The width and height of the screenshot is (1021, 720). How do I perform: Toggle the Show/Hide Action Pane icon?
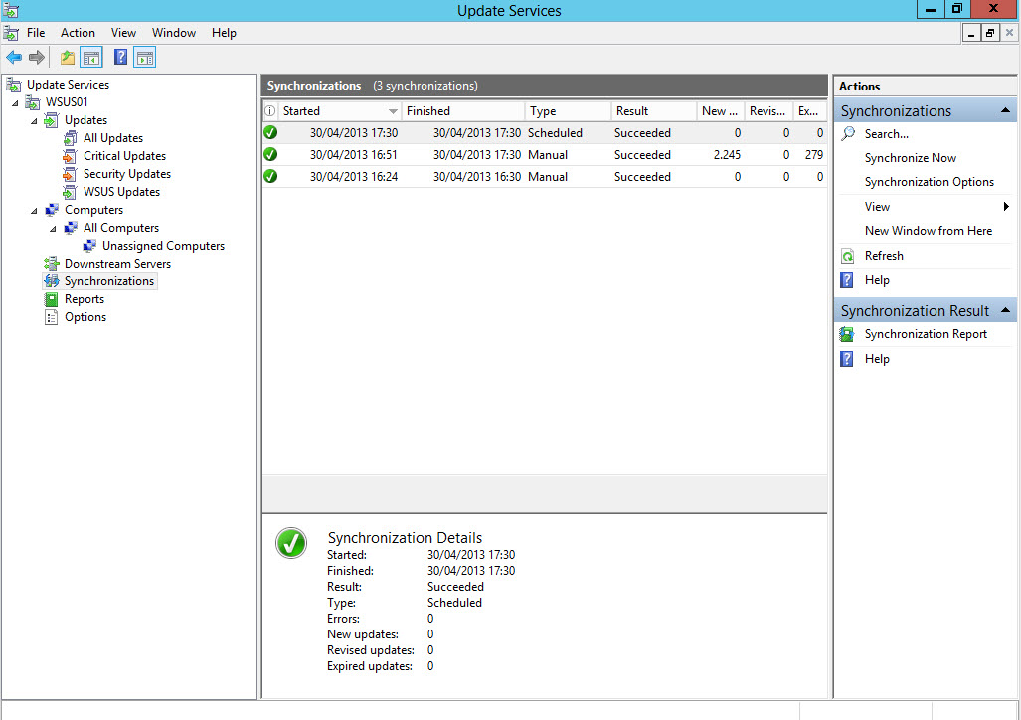tap(144, 58)
